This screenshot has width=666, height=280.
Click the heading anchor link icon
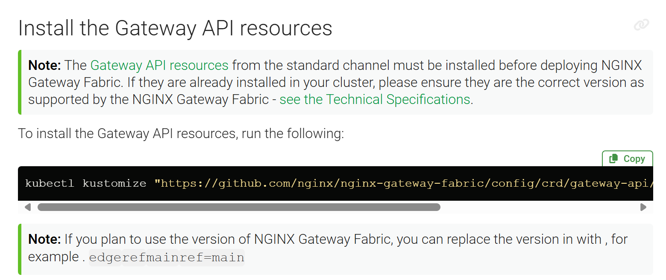(641, 25)
